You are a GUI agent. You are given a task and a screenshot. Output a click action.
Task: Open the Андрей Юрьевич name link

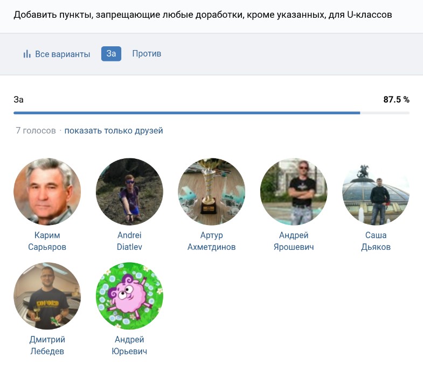click(129, 345)
